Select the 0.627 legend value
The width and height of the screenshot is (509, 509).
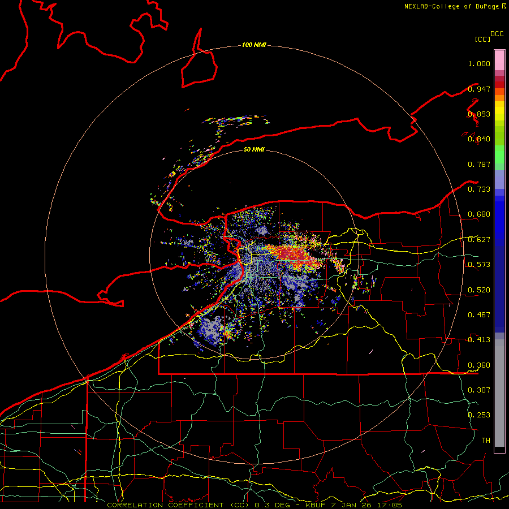[479, 240]
